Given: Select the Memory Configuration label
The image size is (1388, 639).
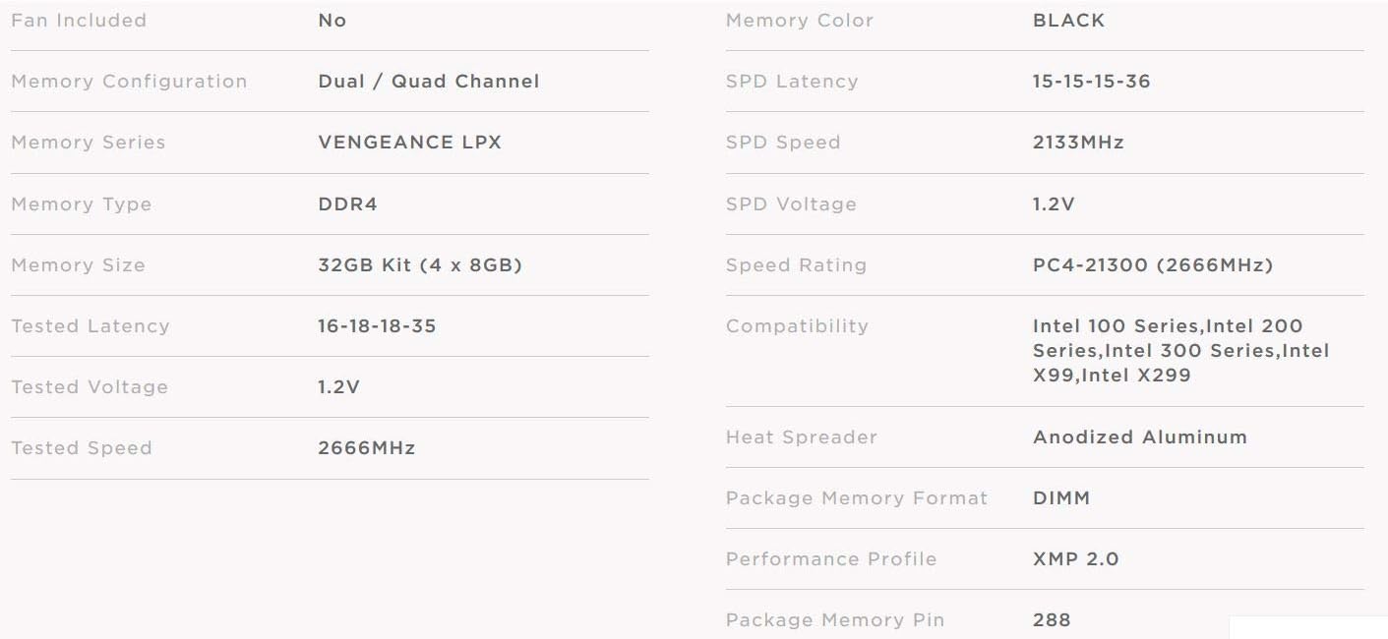Looking at the screenshot, I should [x=129, y=82].
